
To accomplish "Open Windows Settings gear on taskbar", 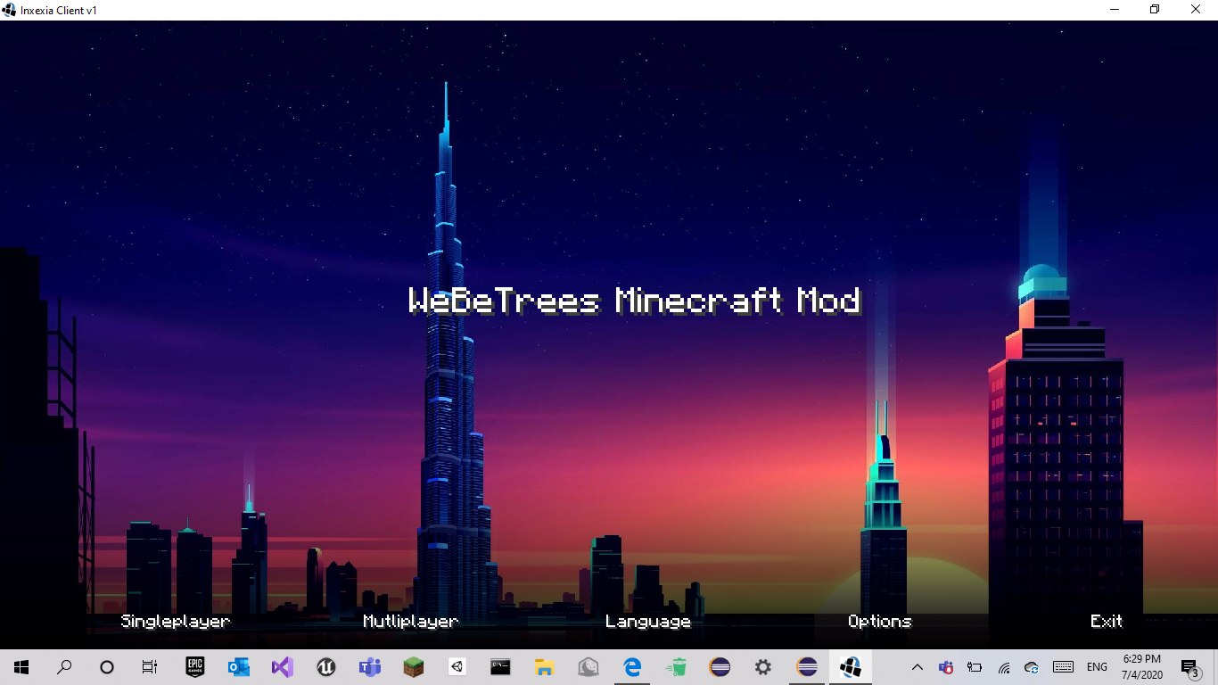I will (763, 667).
